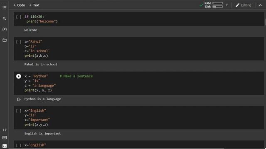266x149 pixels.
Task: Click the vertical scrollbar thumb on right
Action: click(x=265, y=22)
